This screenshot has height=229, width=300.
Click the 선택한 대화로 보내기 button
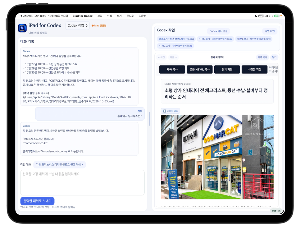(37, 201)
